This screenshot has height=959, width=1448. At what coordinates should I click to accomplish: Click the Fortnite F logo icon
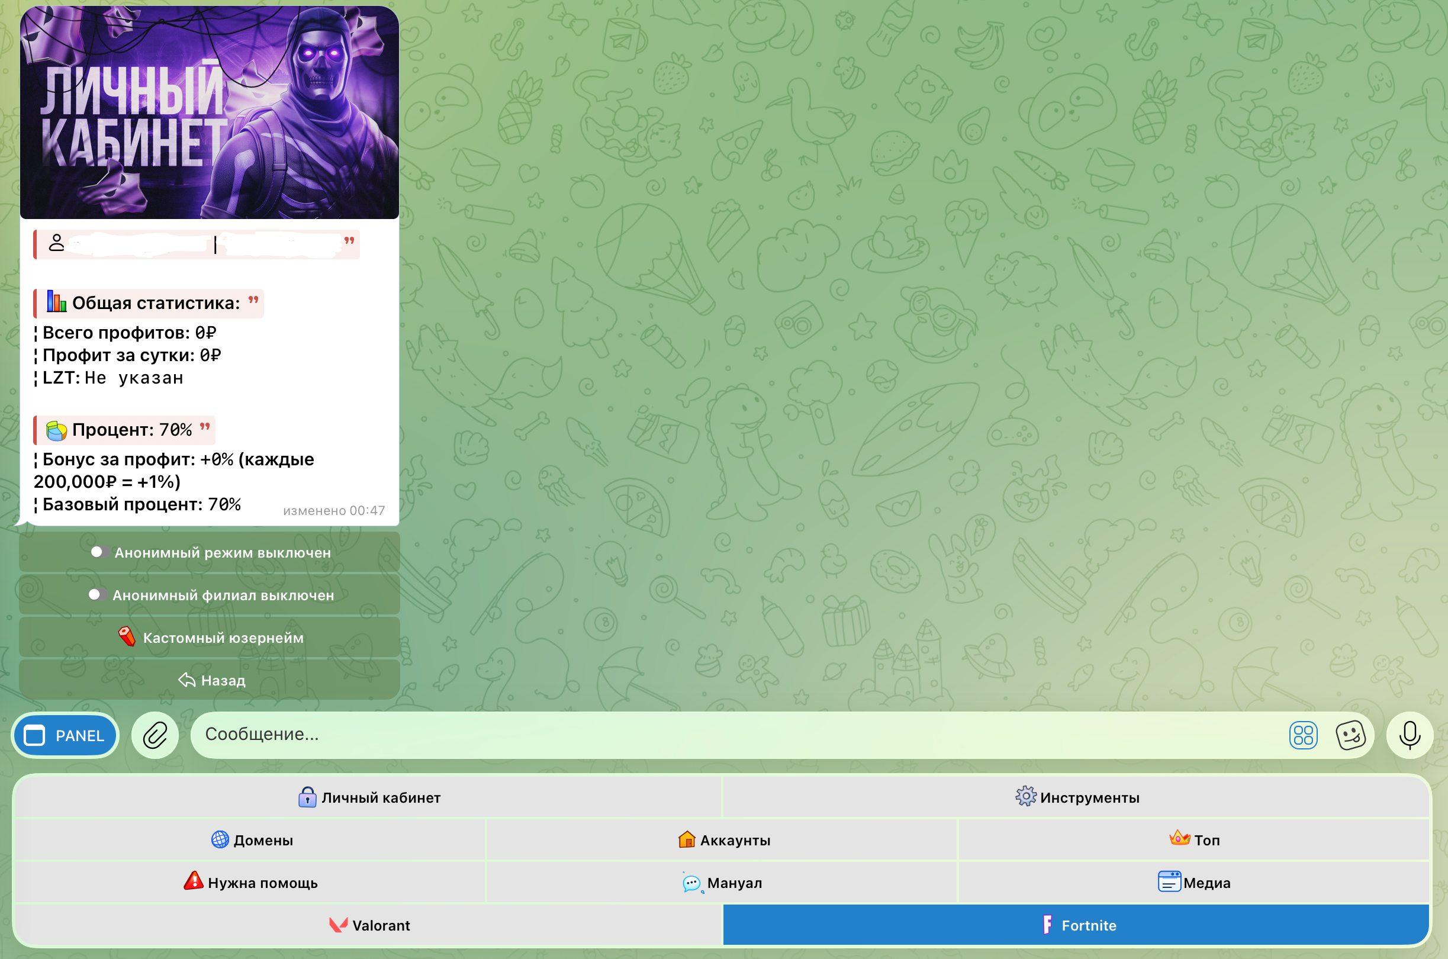(x=1047, y=925)
